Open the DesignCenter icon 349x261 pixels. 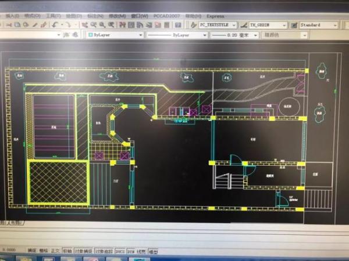coord(131,25)
